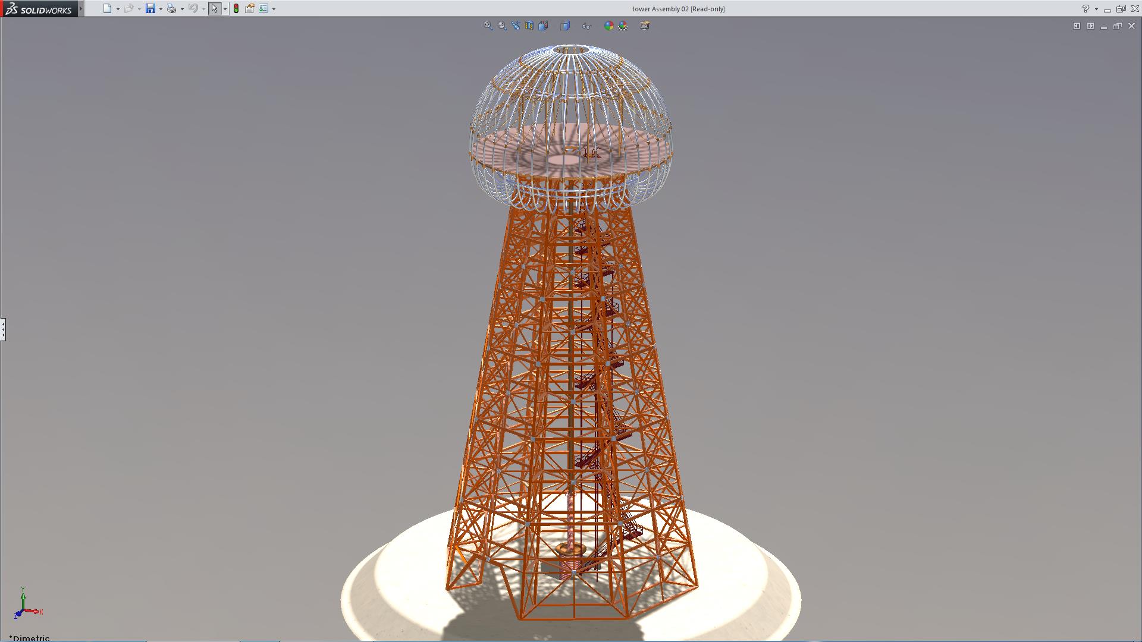The image size is (1142, 642).
Task: Click the Dimetric view label
Action: (30, 638)
